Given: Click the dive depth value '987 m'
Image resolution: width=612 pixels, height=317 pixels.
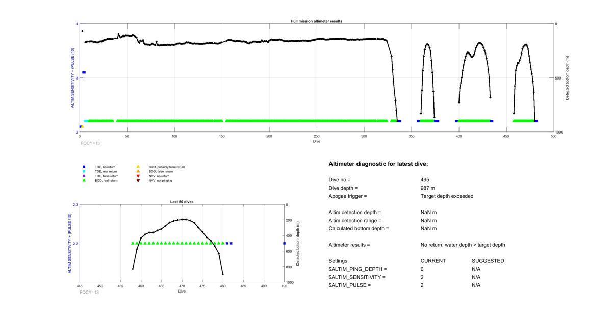Looking at the screenshot, I should tap(428, 188).
